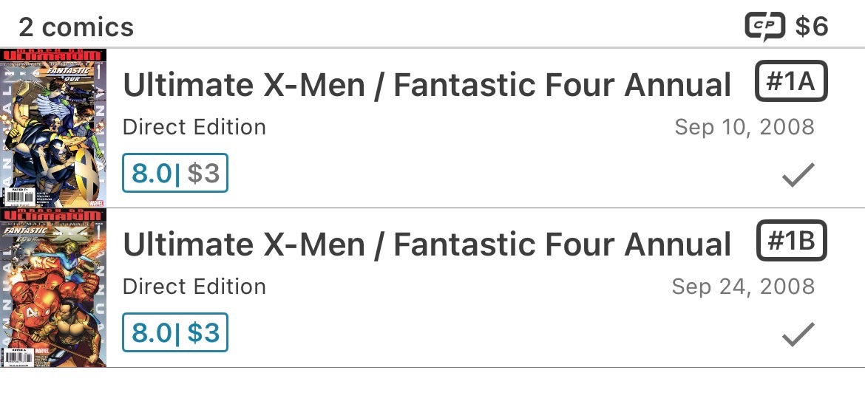Viewport: 865px width, 404px height.
Task: Click the #1B issue number badge
Action: (790, 242)
